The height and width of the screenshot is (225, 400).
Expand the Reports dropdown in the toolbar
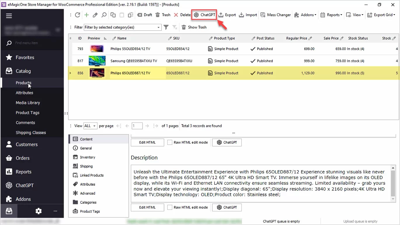click(331, 15)
